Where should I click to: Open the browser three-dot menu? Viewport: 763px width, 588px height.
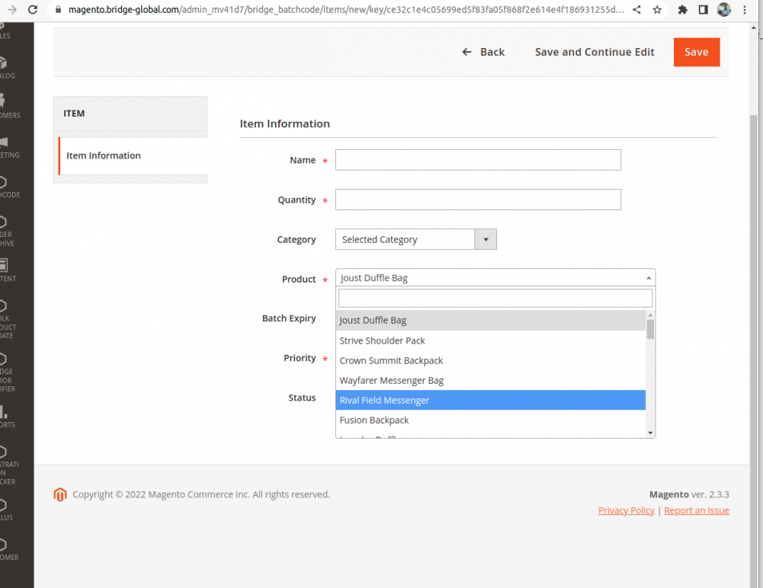(745, 10)
